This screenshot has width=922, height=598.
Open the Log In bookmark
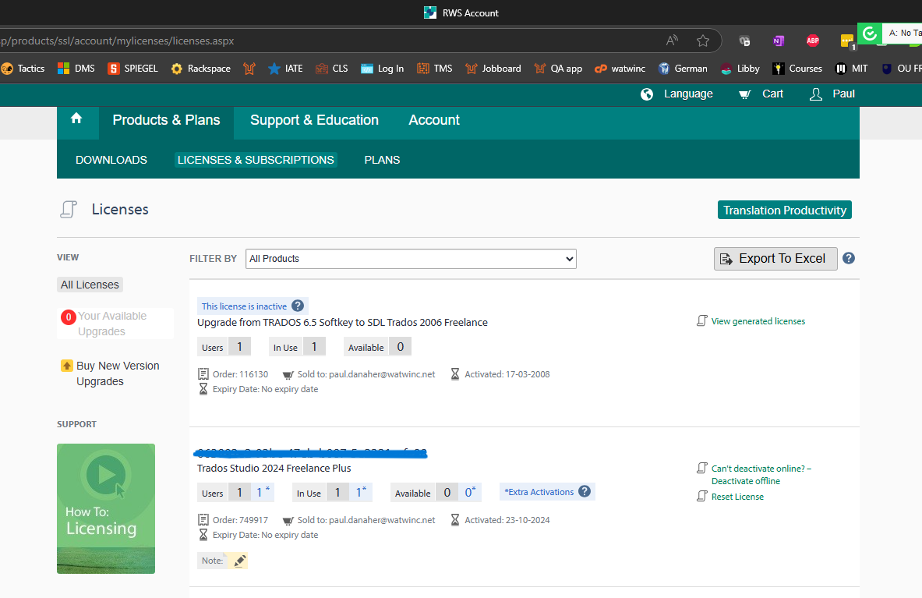pos(382,69)
